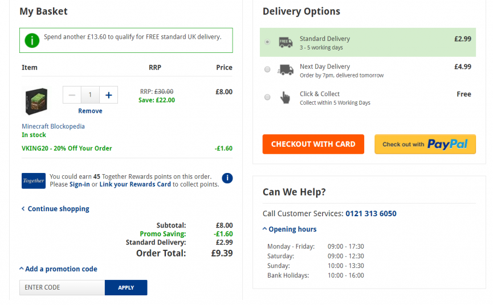Screen dimensions: 493x305
Task: Decrease quantity with the minus button
Action: (x=72, y=95)
